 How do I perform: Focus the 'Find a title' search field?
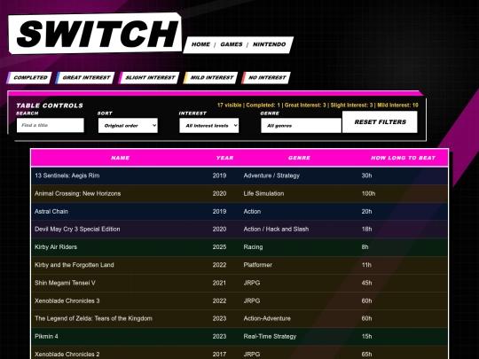51,125
